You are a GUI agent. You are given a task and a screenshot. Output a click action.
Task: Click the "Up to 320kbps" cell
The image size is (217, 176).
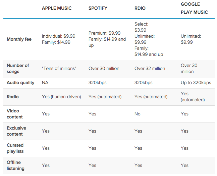(196, 82)
